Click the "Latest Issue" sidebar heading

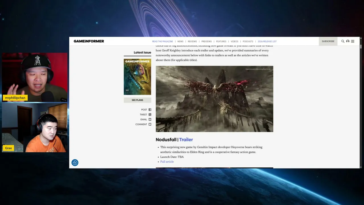tap(142, 52)
